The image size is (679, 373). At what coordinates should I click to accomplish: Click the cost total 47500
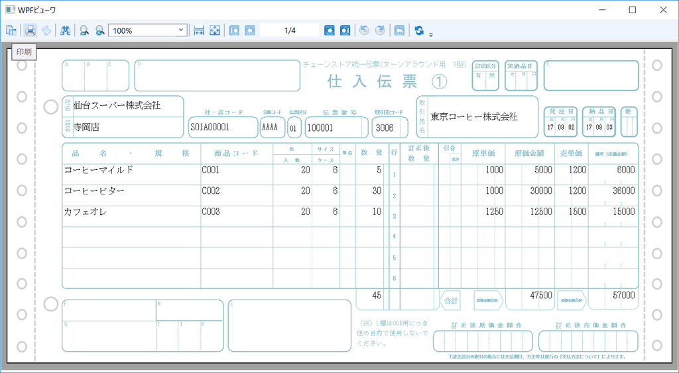click(541, 295)
